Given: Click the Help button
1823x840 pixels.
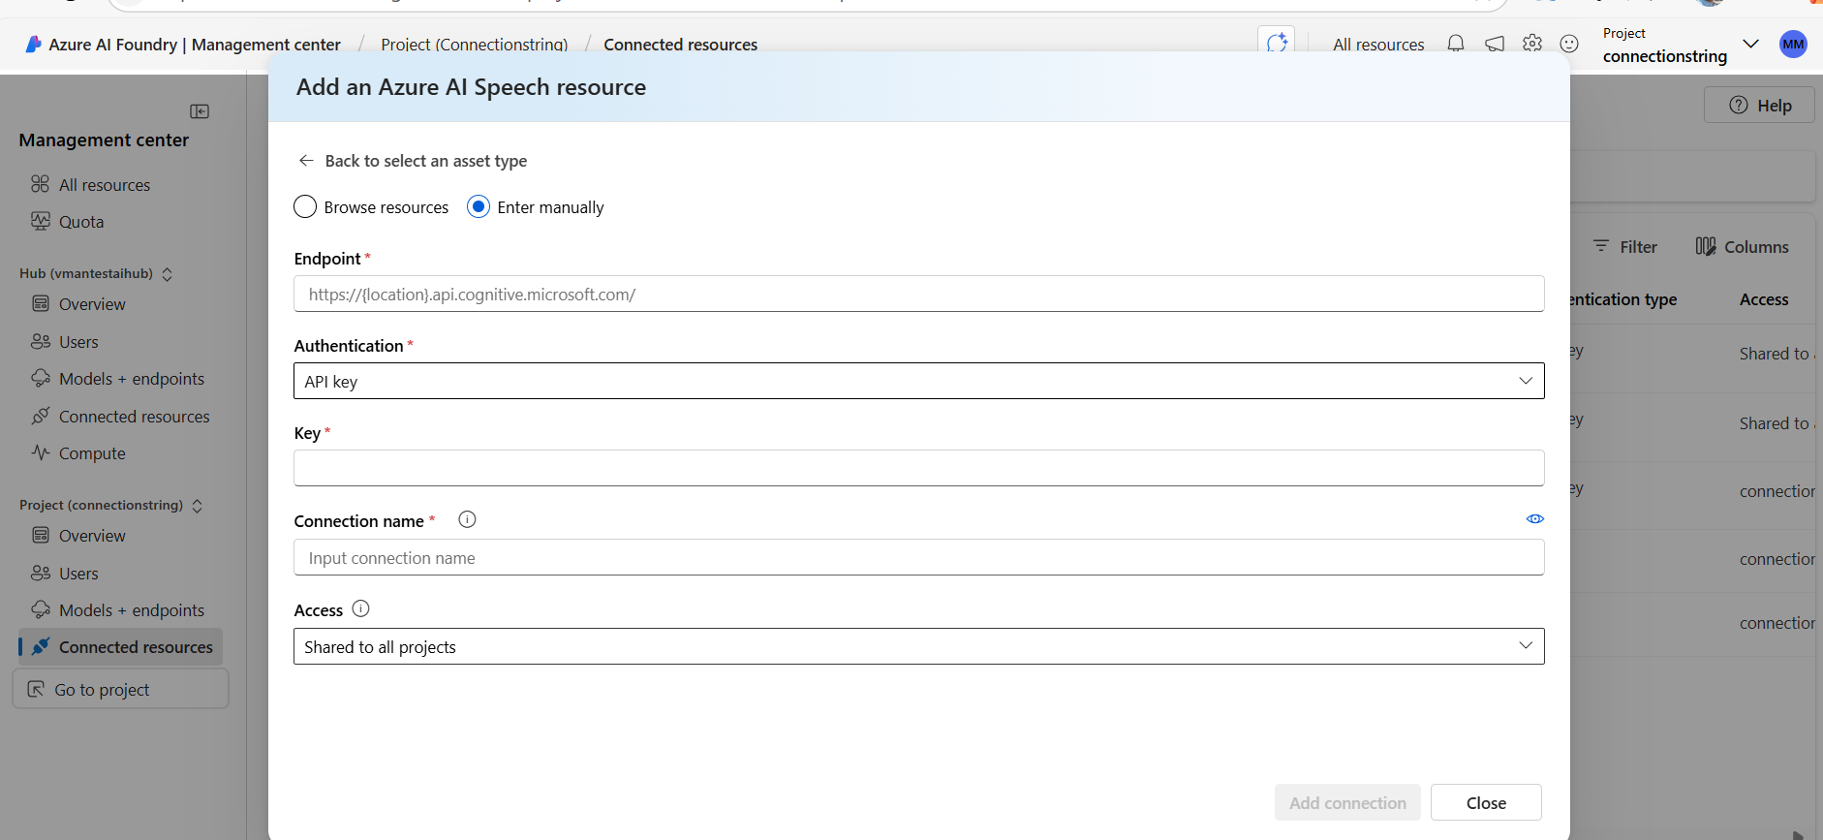Looking at the screenshot, I should [x=1759, y=106].
